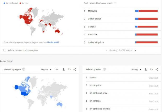Open embed code for Related queries
The width and height of the screenshot is (162, 112).
[151, 70]
